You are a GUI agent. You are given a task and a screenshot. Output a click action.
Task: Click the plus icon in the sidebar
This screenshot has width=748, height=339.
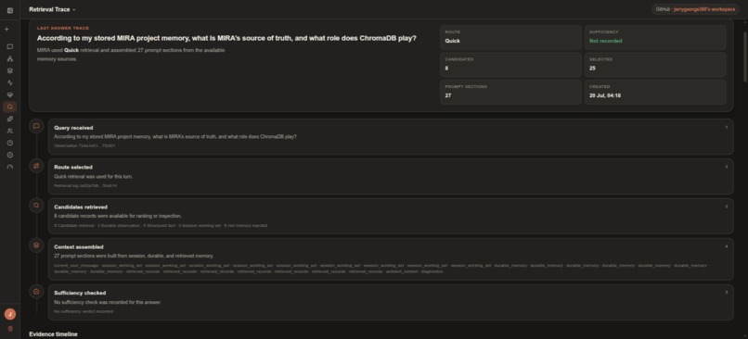click(x=6, y=30)
